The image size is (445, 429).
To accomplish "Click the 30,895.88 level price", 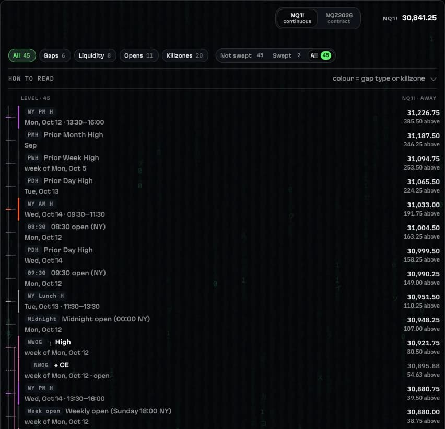I will point(423,366).
